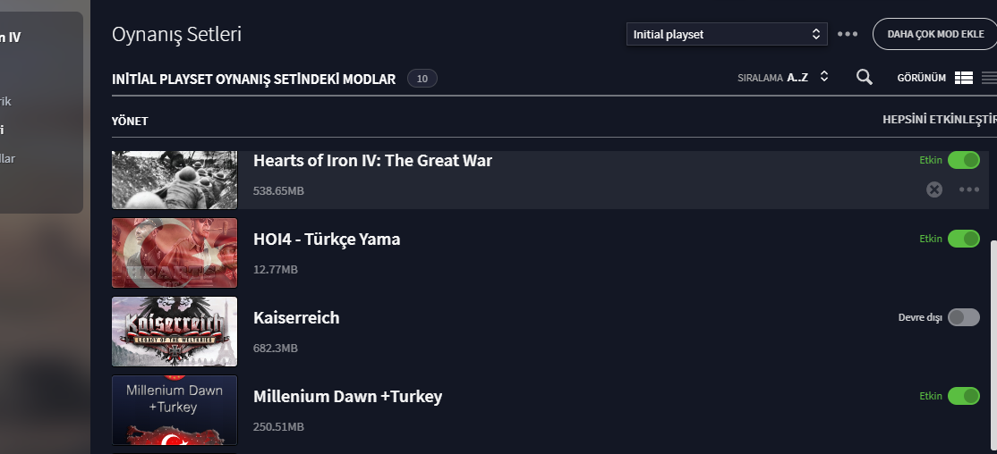Open playset options three-dot menu
The width and height of the screenshot is (997, 454).
pyautogui.click(x=847, y=34)
